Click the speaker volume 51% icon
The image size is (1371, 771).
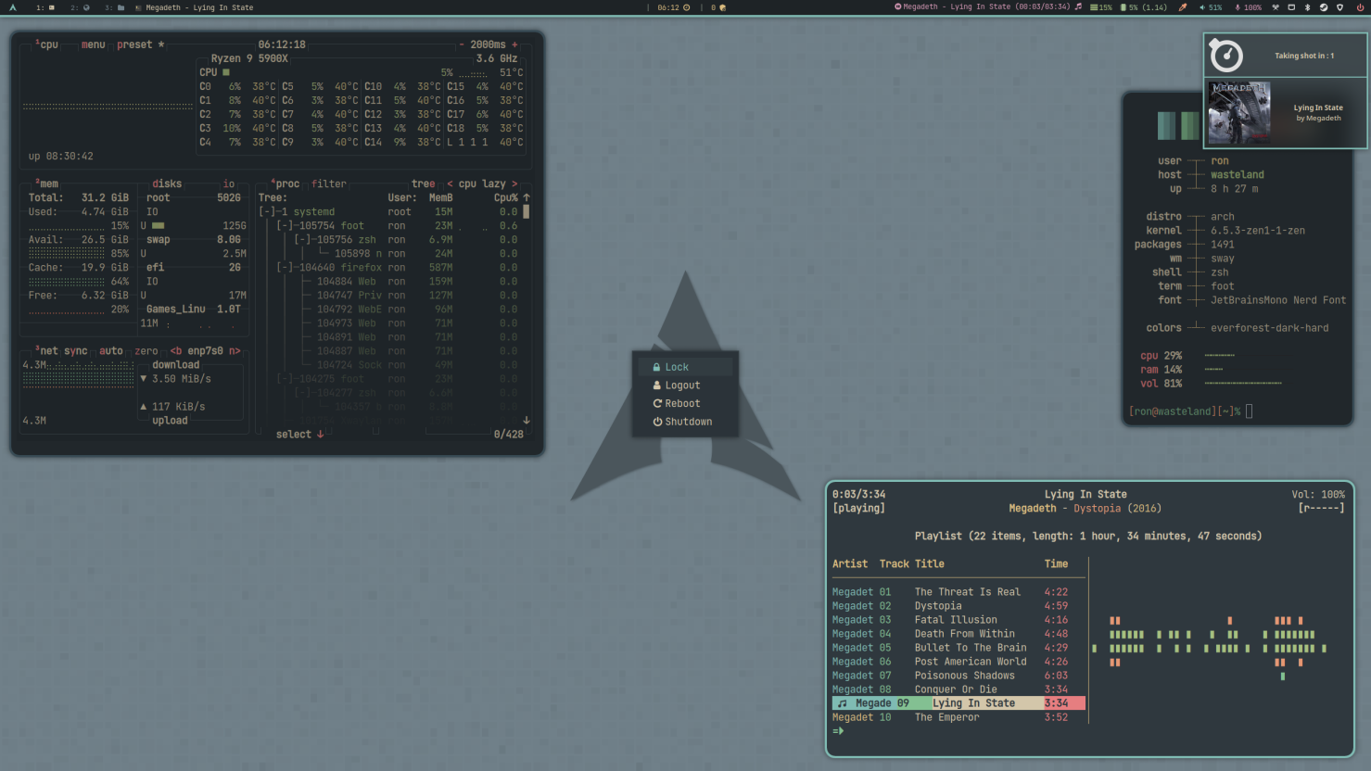(x=1202, y=7)
